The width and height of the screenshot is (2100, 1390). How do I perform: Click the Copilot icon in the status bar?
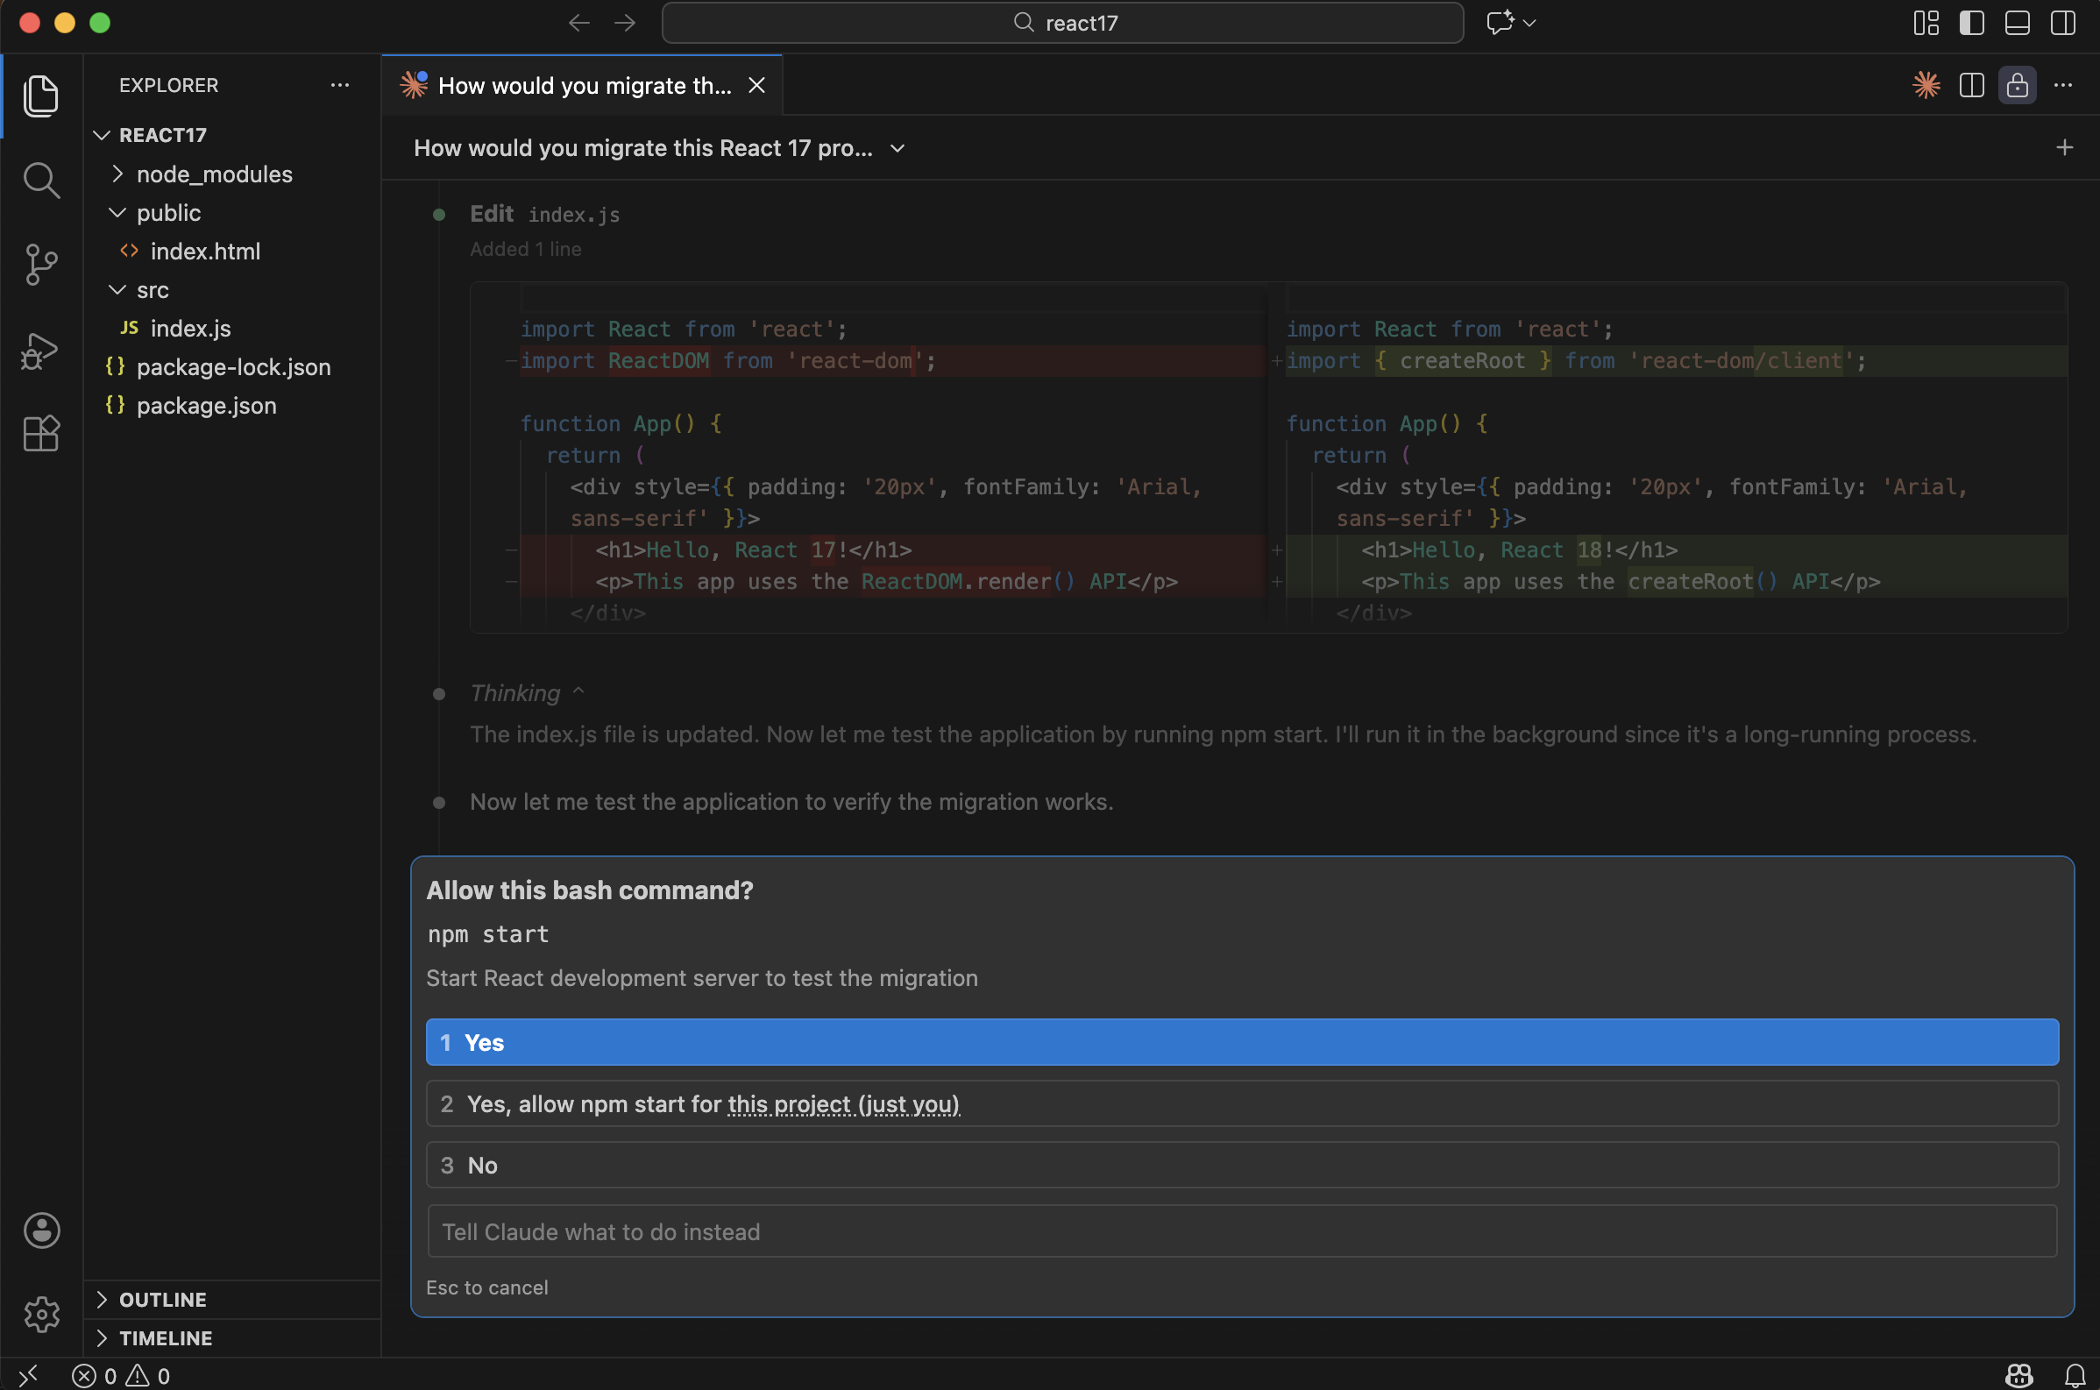2018,1375
